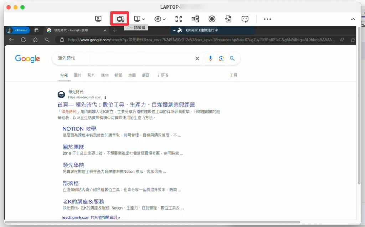This screenshot has height=227, width=365.
Task: Open the 工具 search tools
Action: tap(233, 75)
